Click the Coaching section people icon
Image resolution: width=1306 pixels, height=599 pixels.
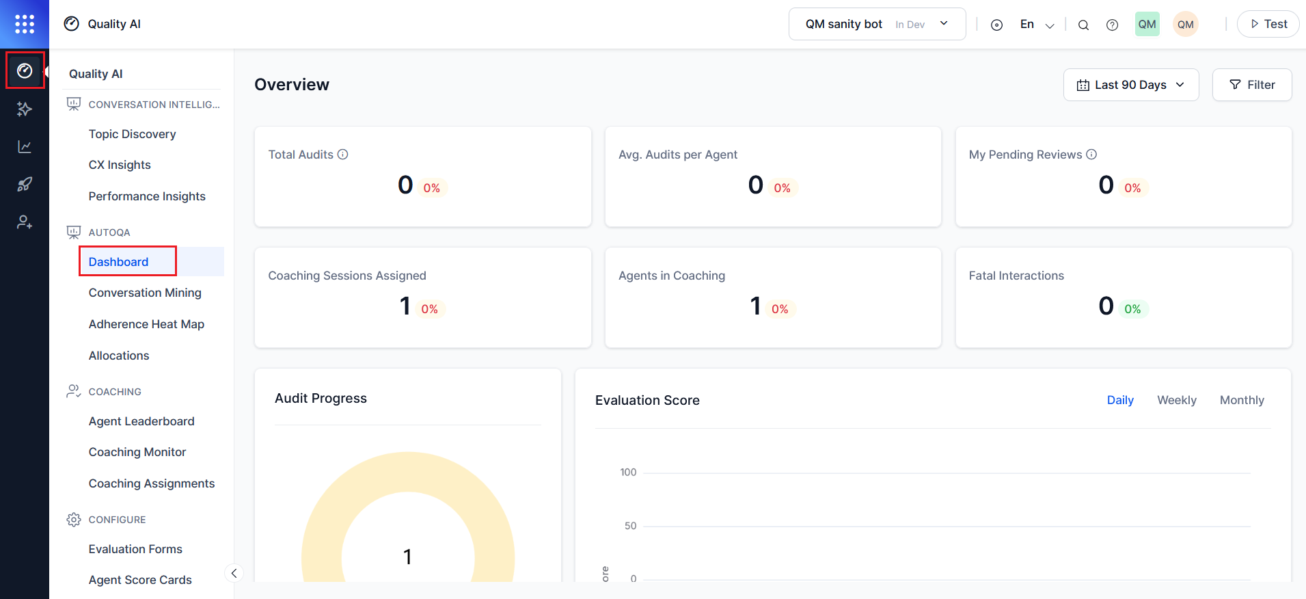coord(74,391)
